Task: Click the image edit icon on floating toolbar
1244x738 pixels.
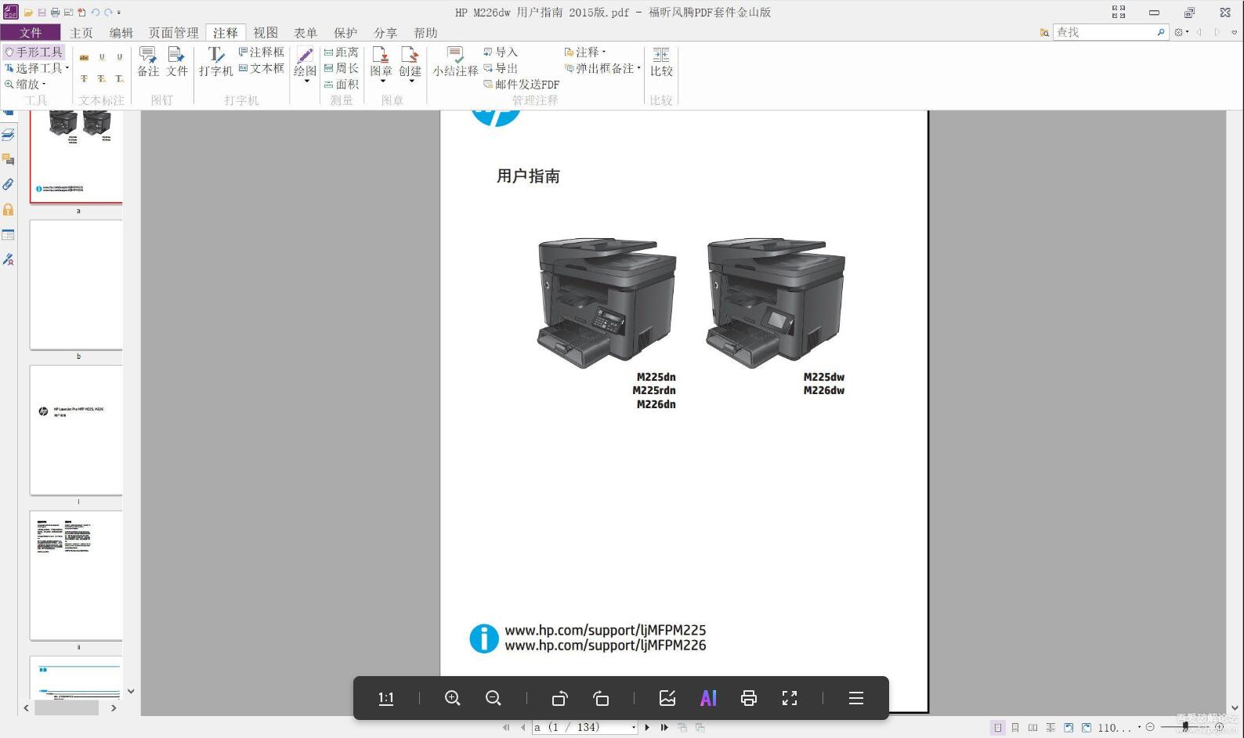Action: pos(667,698)
